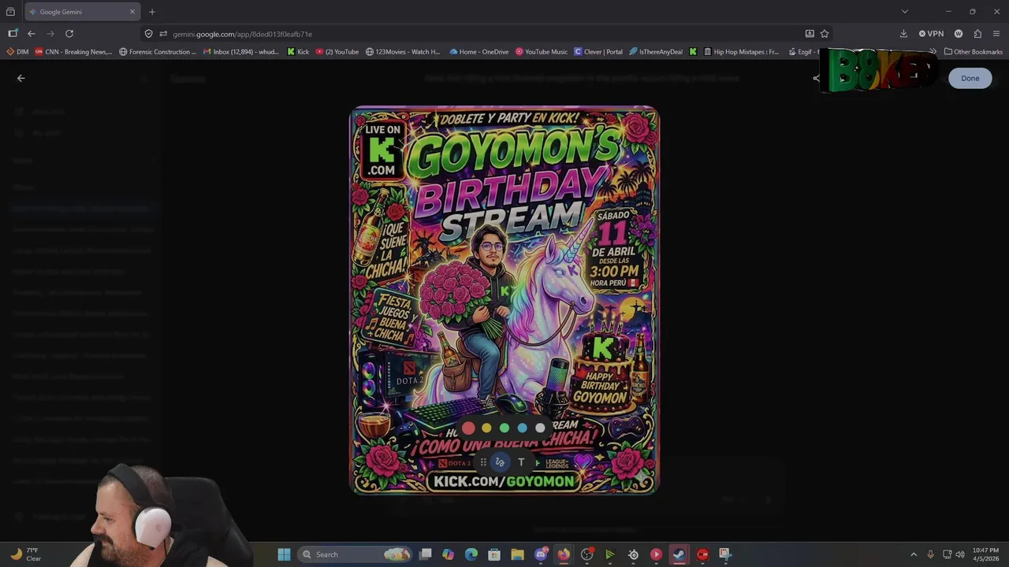Open the (2) YouTube bookmark

click(x=337, y=52)
